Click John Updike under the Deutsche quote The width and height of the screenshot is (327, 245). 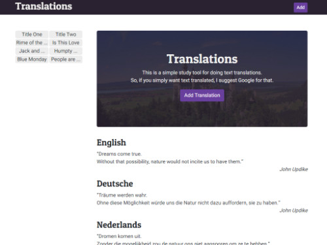click(294, 210)
